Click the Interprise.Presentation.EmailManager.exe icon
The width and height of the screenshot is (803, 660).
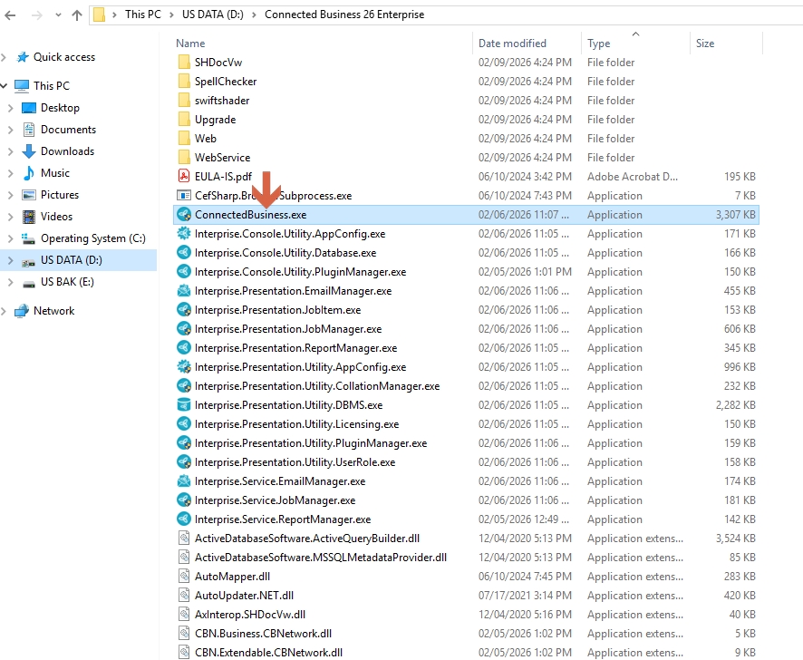[184, 291]
